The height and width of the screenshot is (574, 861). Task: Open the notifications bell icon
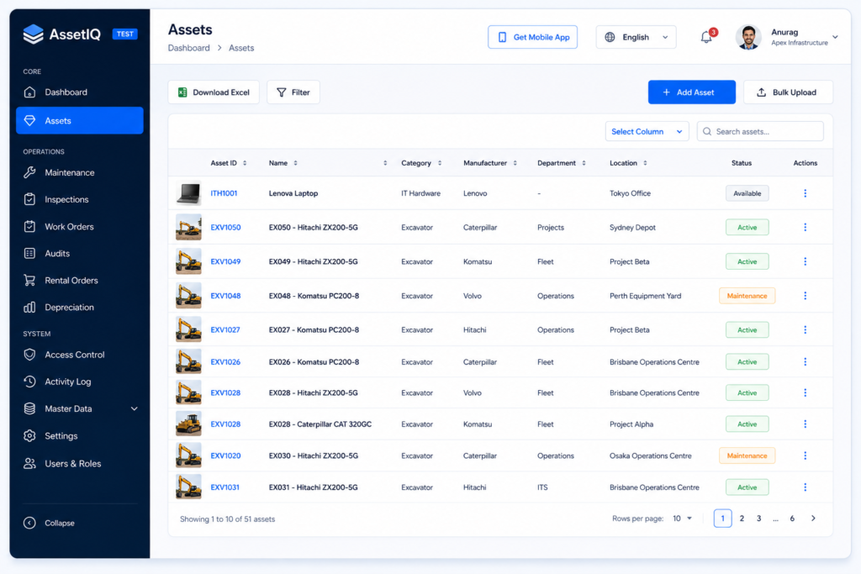[x=706, y=37]
